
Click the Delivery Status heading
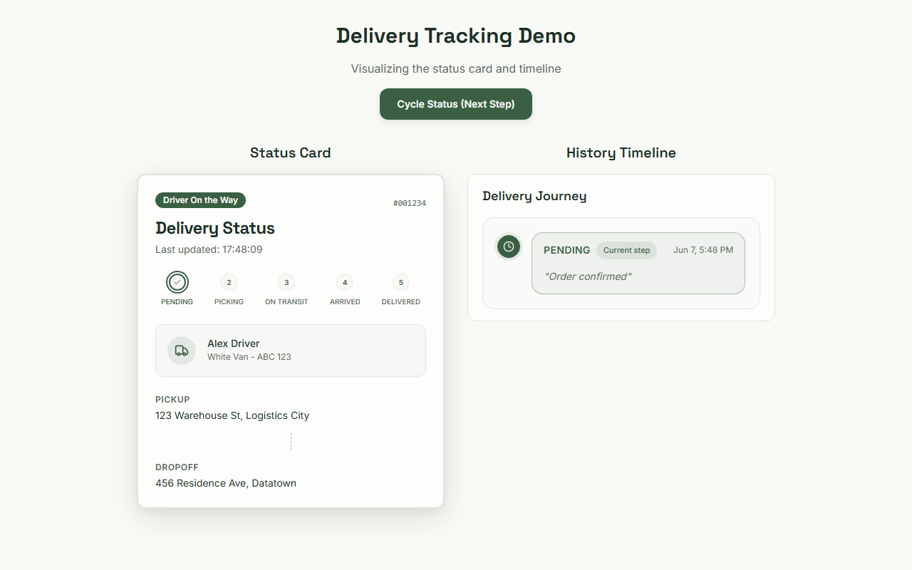click(x=215, y=228)
